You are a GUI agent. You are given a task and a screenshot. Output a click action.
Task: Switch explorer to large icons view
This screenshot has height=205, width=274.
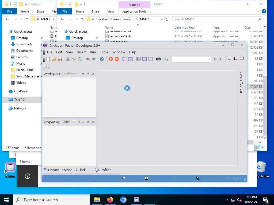point(263,147)
